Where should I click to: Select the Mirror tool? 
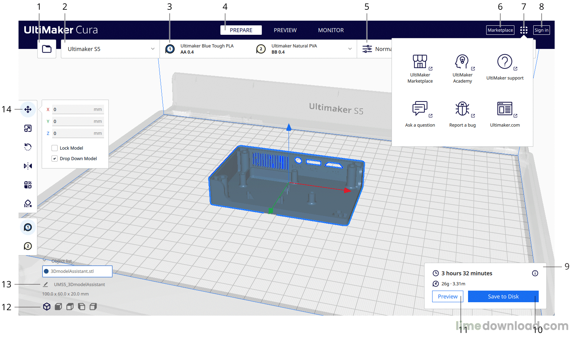(x=28, y=166)
